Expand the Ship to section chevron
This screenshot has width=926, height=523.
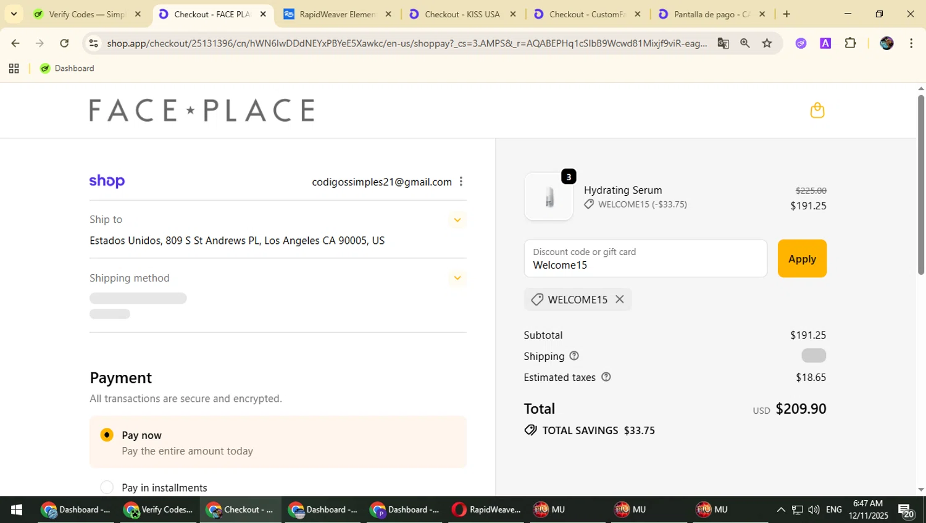[457, 220]
